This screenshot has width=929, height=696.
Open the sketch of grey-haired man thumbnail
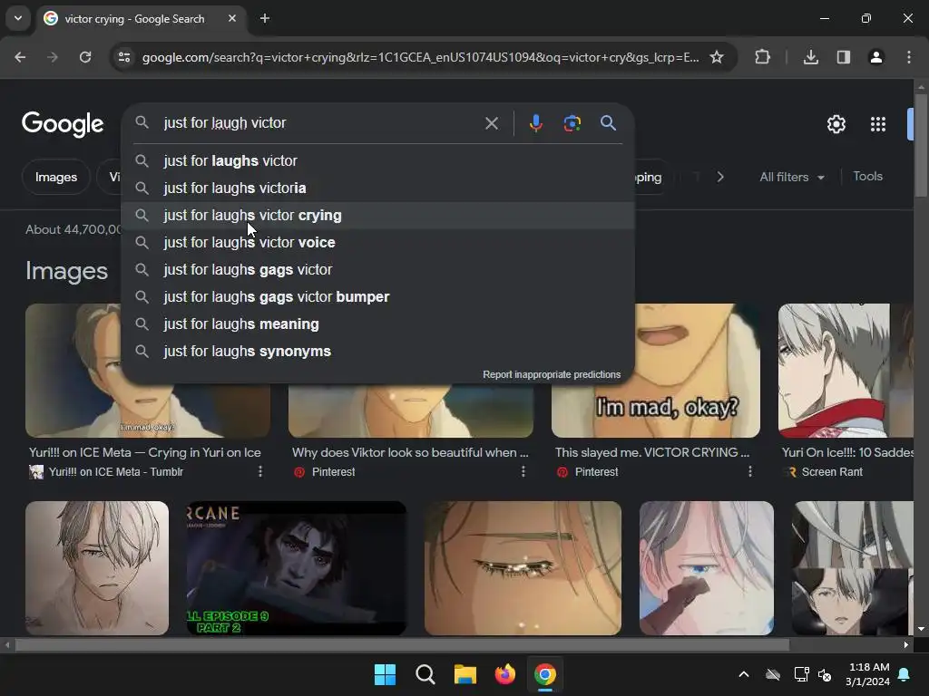pos(97,568)
